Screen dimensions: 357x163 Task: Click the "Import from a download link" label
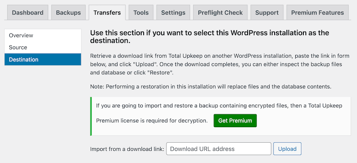[x=127, y=149]
